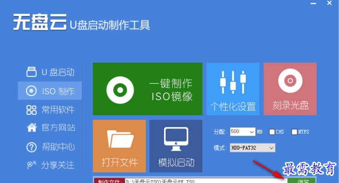Click the green 浏览 browse button

click(302, 181)
